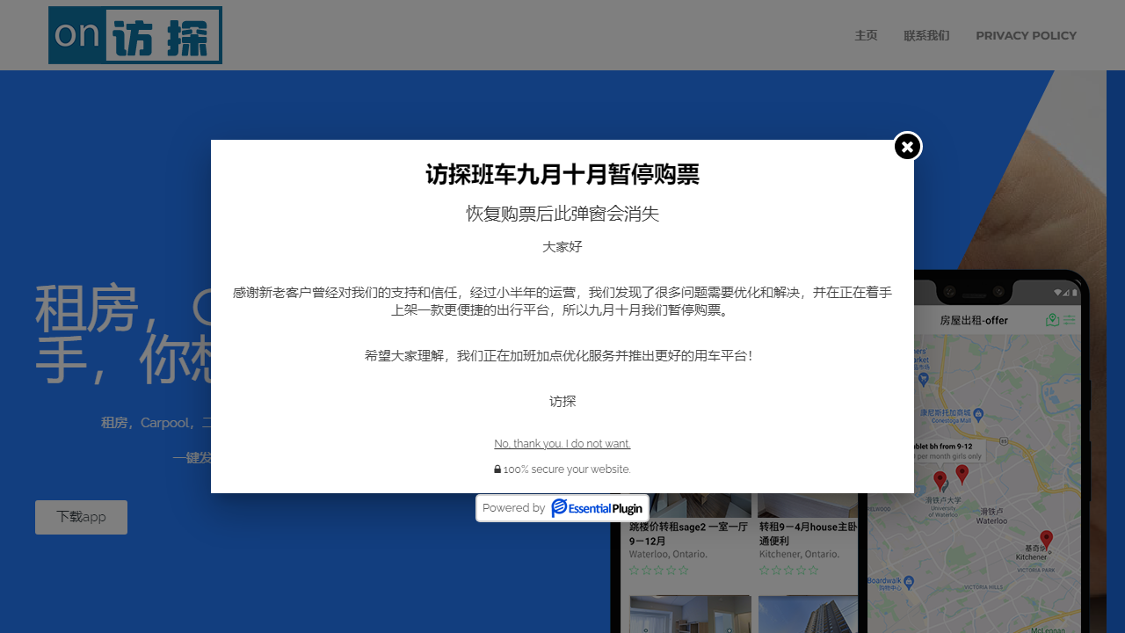This screenshot has height=633, width=1125.
Task: Click the lock icon beside '100% secure'
Action: 497,469
